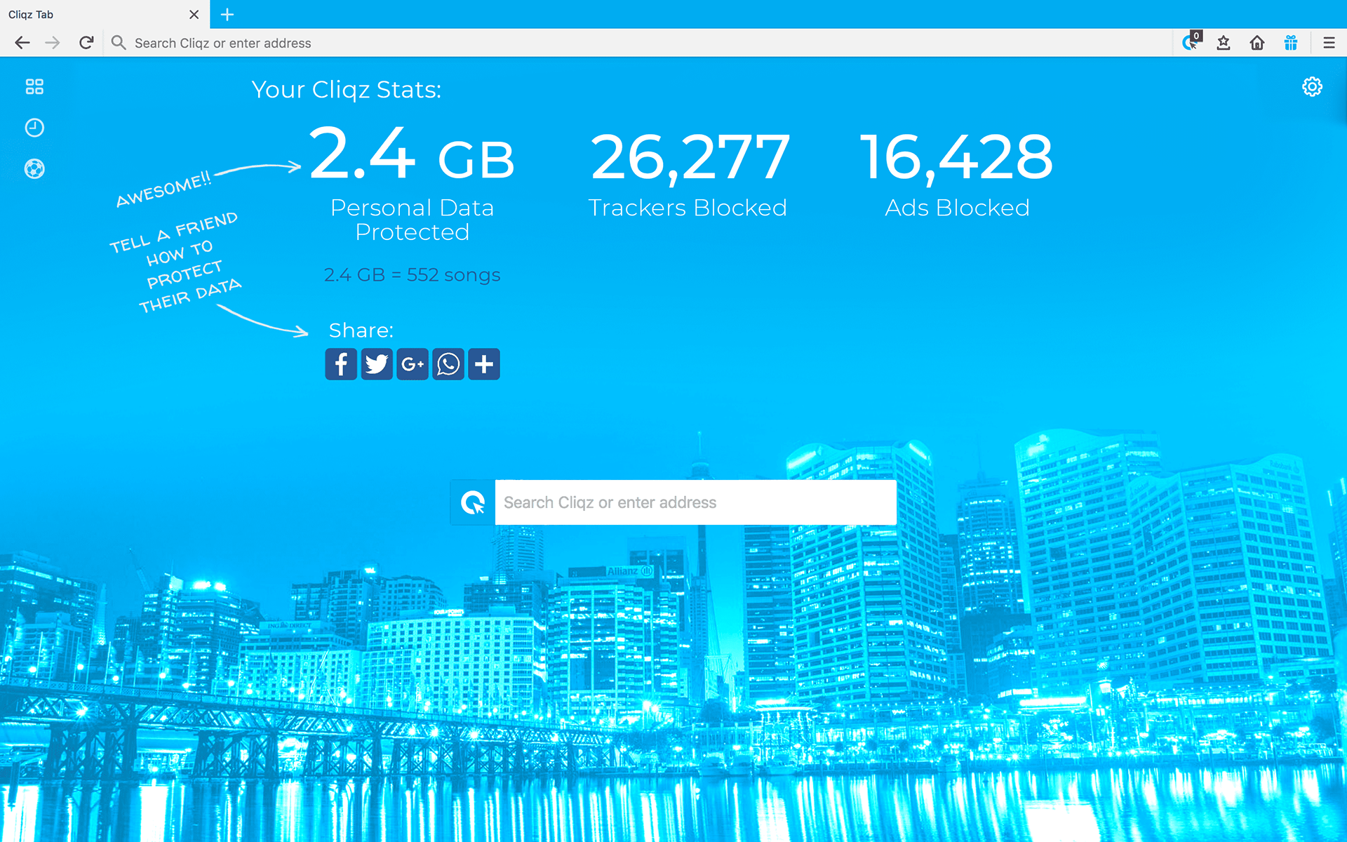The width and height of the screenshot is (1347, 842).
Task: Share stats via Google Plus
Action: (x=413, y=364)
